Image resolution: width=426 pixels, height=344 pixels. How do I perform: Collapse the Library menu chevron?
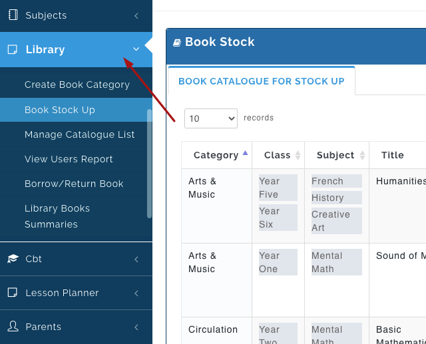pyautogui.click(x=136, y=49)
